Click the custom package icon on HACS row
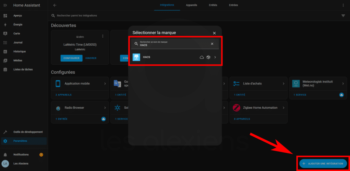The image size is (350, 171). click(x=208, y=57)
